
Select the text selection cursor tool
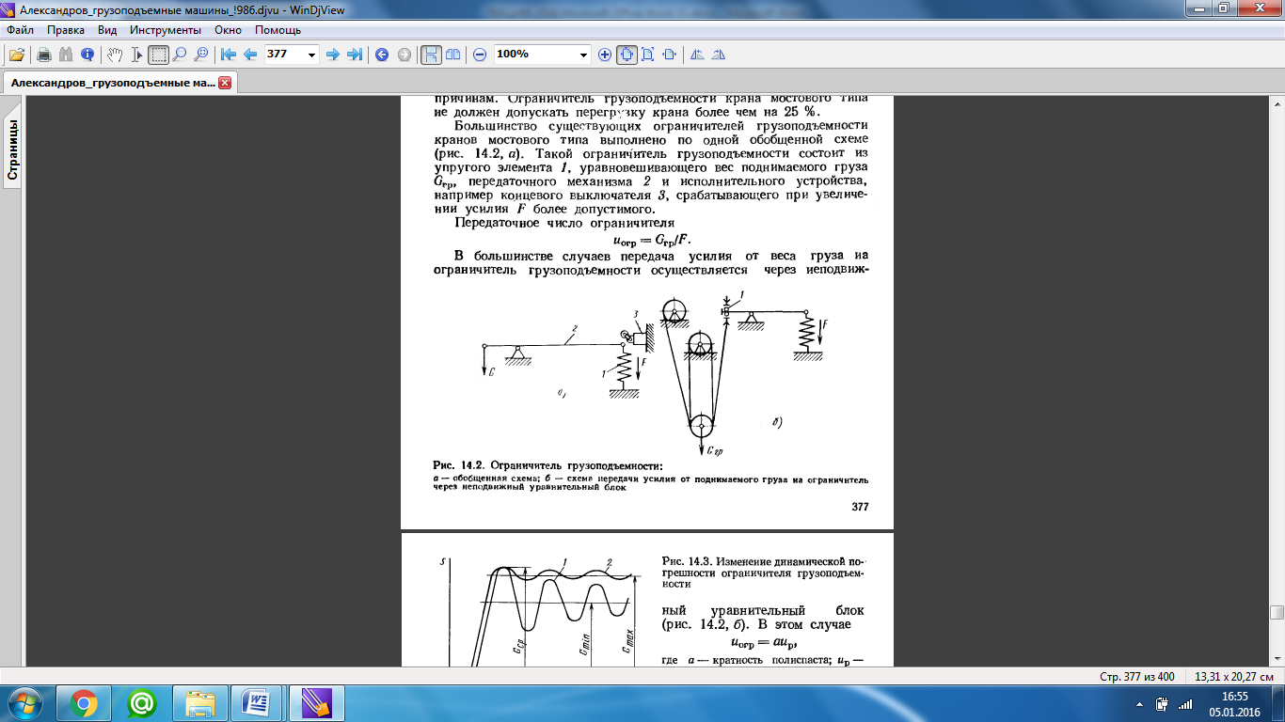[x=136, y=55]
